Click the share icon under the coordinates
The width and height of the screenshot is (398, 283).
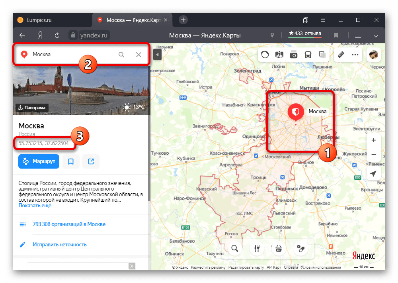[91, 161]
